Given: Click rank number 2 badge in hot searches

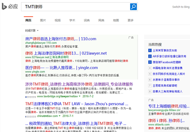Looking at the screenshot, I should [150, 56].
